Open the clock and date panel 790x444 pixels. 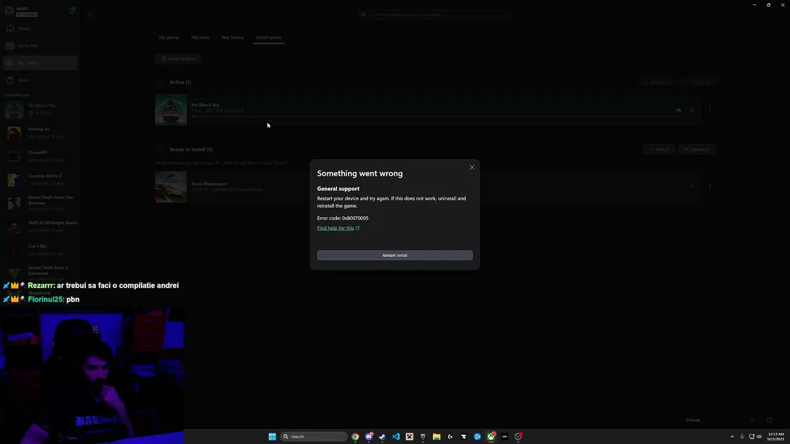click(x=775, y=437)
